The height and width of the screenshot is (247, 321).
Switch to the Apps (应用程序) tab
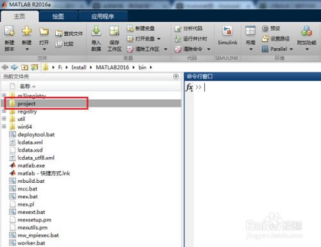(103, 16)
